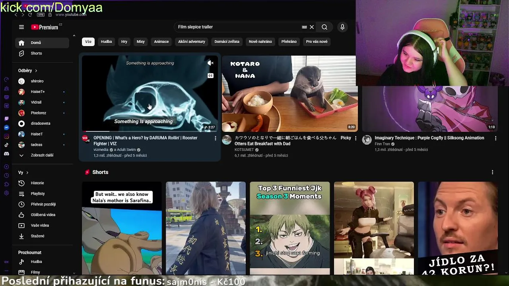The height and width of the screenshot is (286, 509).
Task: Open the shiroiro channel subscription
Action: pos(42,81)
